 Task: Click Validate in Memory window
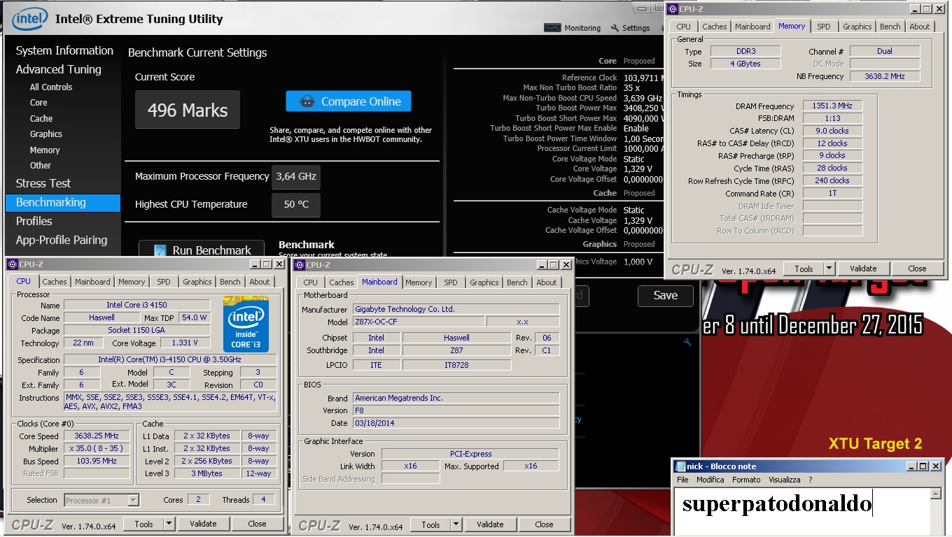[x=863, y=268]
